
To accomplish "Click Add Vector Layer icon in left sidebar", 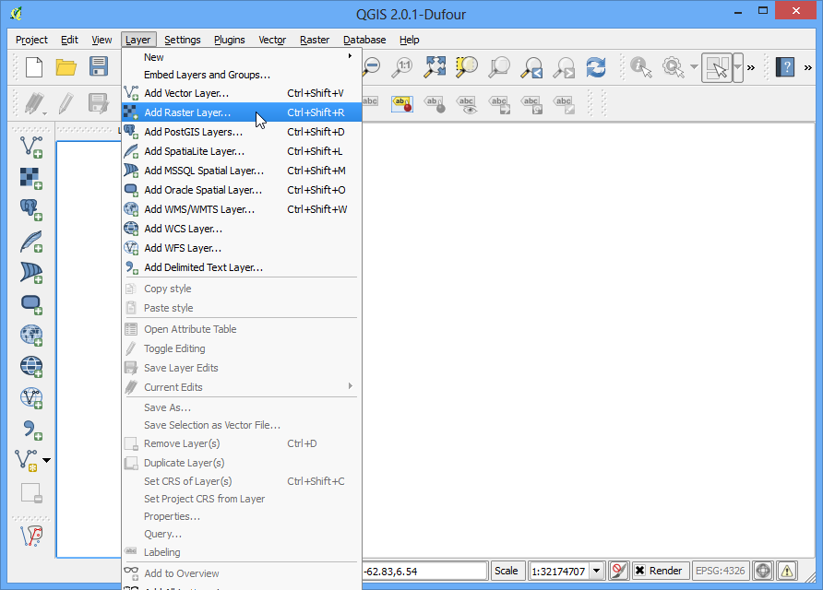I will click(31, 147).
